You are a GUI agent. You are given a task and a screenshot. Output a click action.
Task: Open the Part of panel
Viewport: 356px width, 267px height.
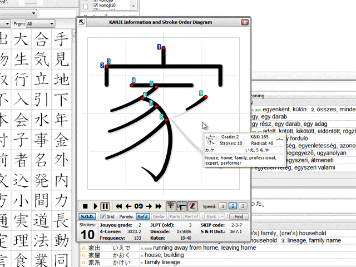coord(191,216)
